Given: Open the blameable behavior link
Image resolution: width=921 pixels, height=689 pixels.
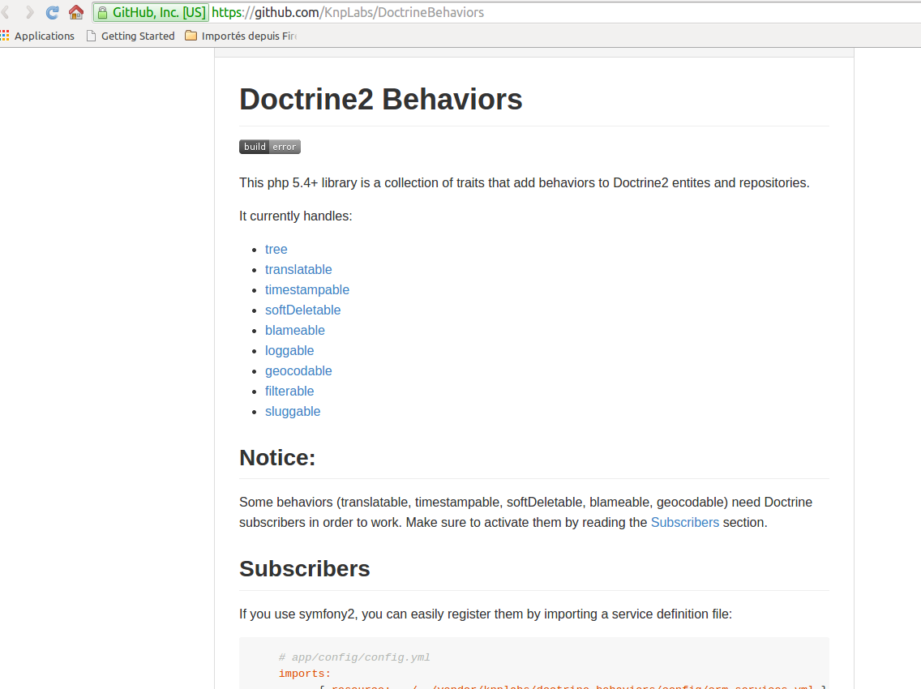Looking at the screenshot, I should click(295, 330).
